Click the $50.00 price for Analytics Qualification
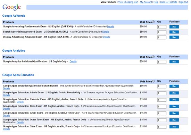 tap(143, 61)
